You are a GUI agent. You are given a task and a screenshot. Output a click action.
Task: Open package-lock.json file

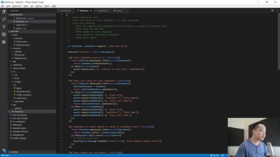tap(32, 132)
